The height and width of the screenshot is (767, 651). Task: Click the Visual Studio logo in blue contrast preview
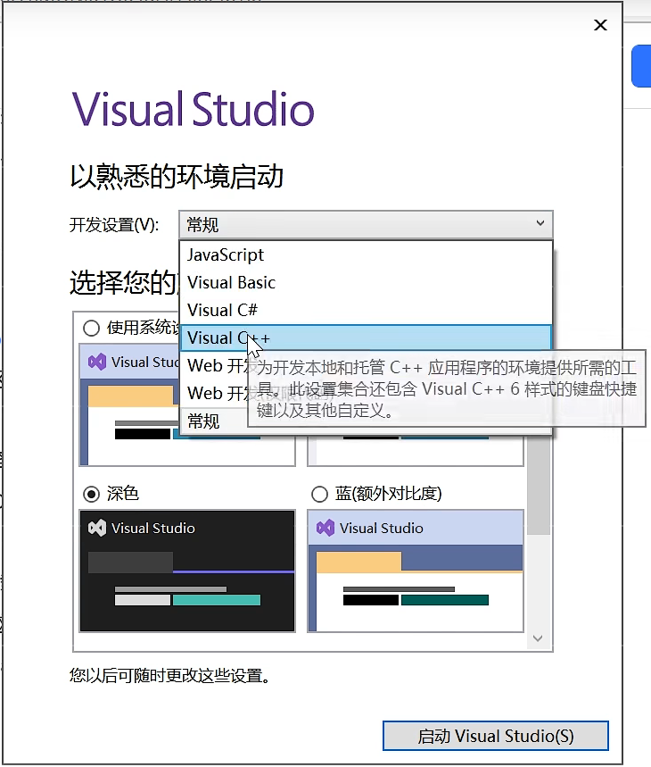[325, 529]
